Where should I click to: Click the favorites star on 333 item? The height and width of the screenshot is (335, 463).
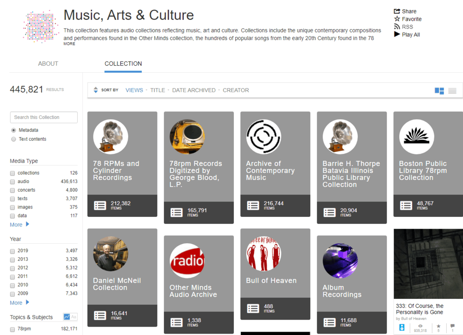pos(438,326)
